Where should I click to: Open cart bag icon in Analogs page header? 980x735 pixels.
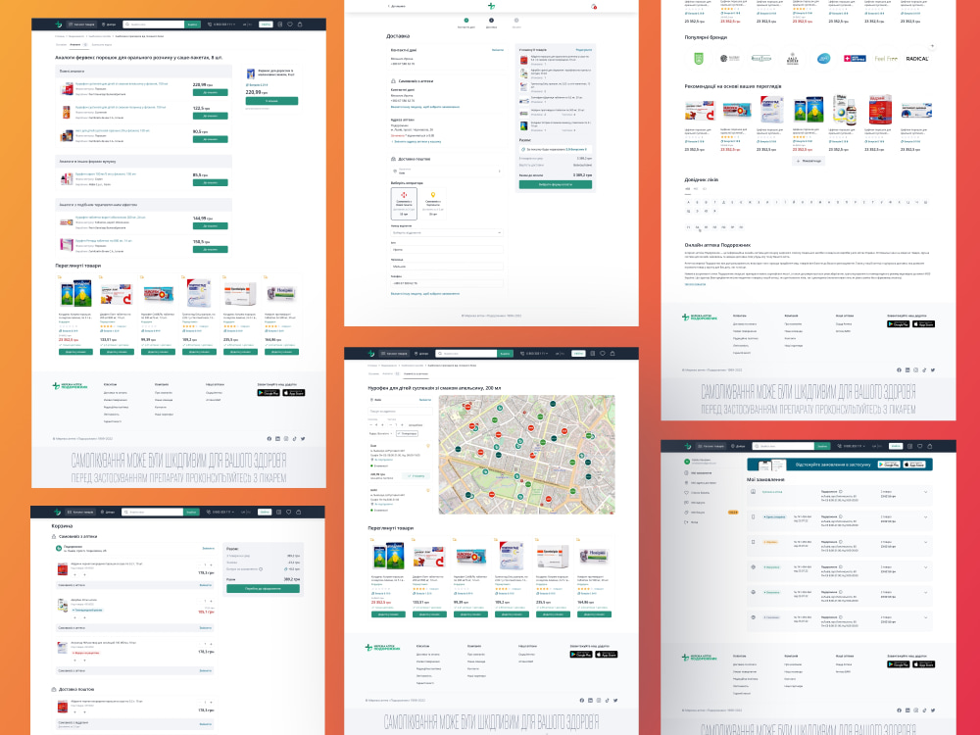(x=300, y=24)
